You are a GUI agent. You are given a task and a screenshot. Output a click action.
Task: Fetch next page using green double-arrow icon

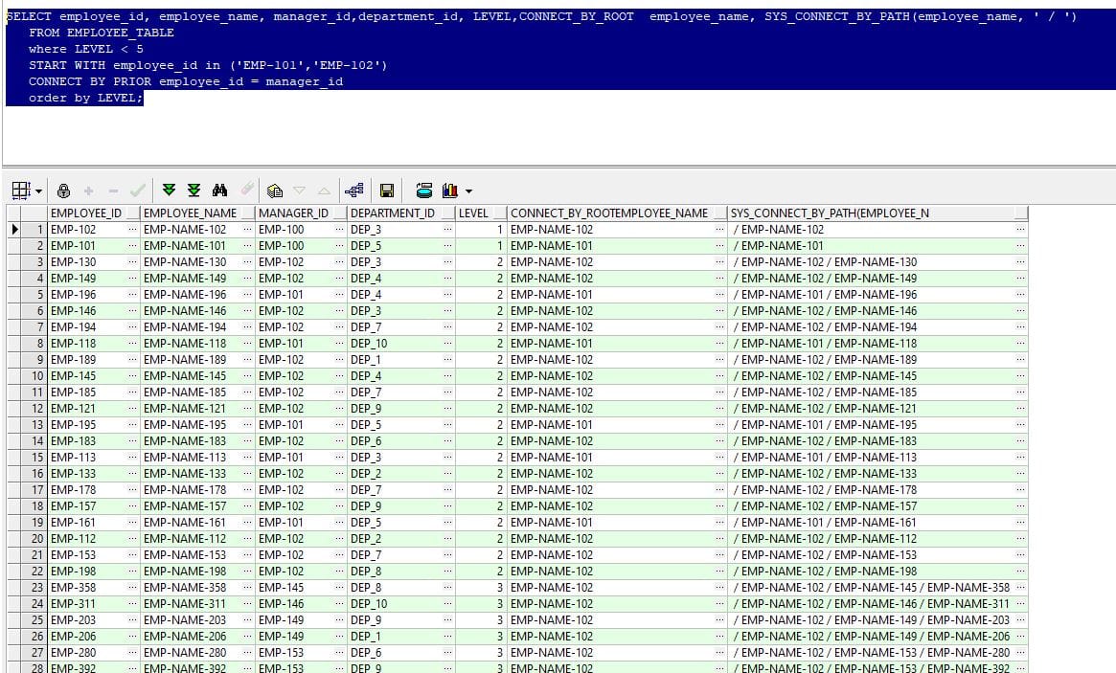pyautogui.click(x=169, y=190)
